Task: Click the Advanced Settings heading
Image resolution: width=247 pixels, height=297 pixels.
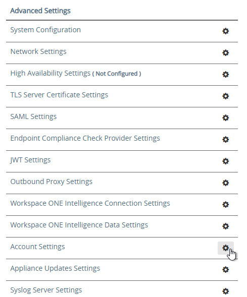Action: [40, 11]
